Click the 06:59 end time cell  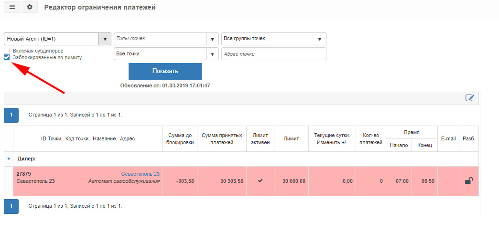pos(424,181)
